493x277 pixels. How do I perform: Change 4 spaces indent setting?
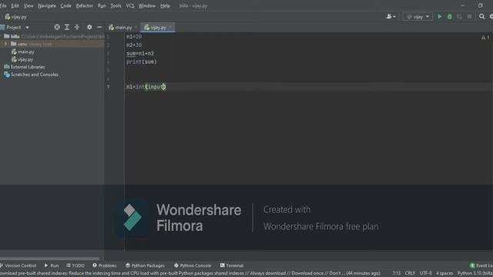(444, 273)
